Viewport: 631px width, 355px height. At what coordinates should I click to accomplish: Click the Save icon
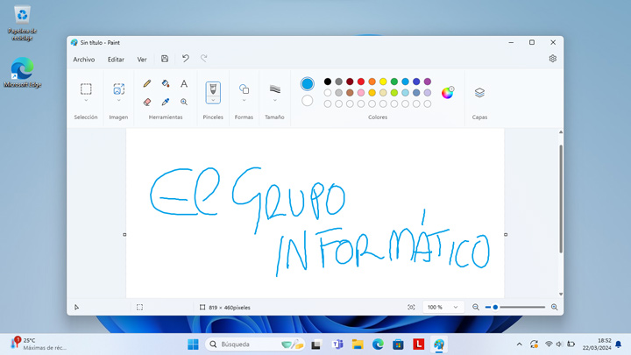point(165,59)
